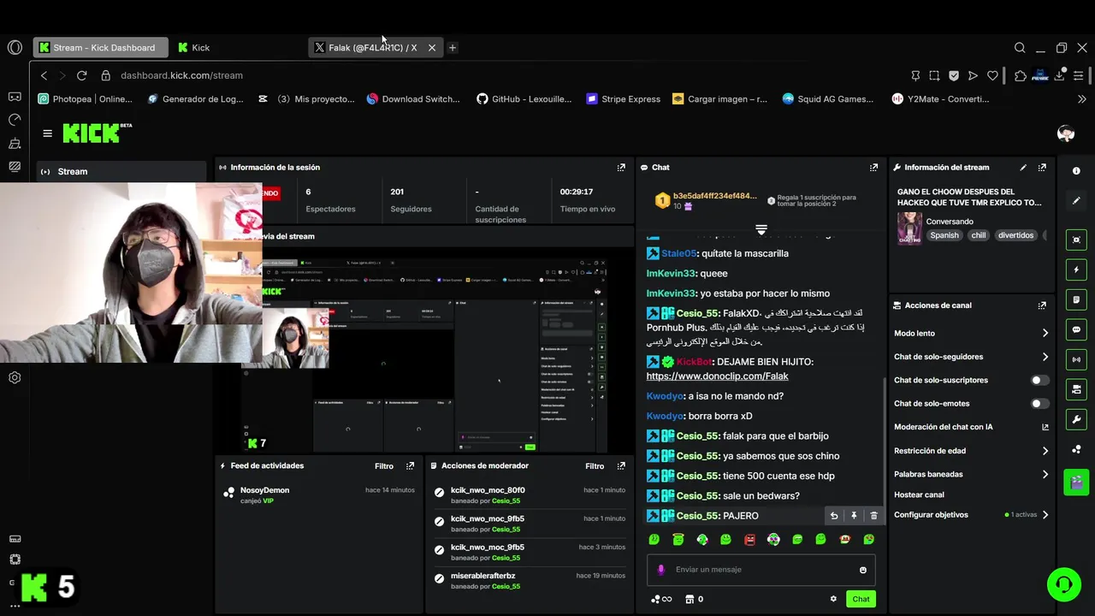This screenshot has width=1095, height=616.
Task: Pop out the Chat panel
Action: tap(873, 168)
